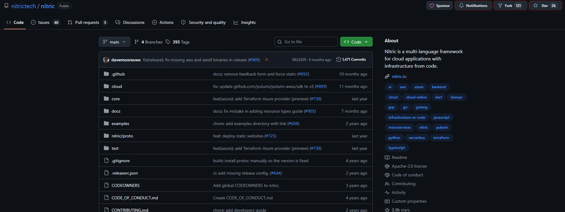Select the aws topic tag
The width and height of the screenshot is (565, 212).
403,87
